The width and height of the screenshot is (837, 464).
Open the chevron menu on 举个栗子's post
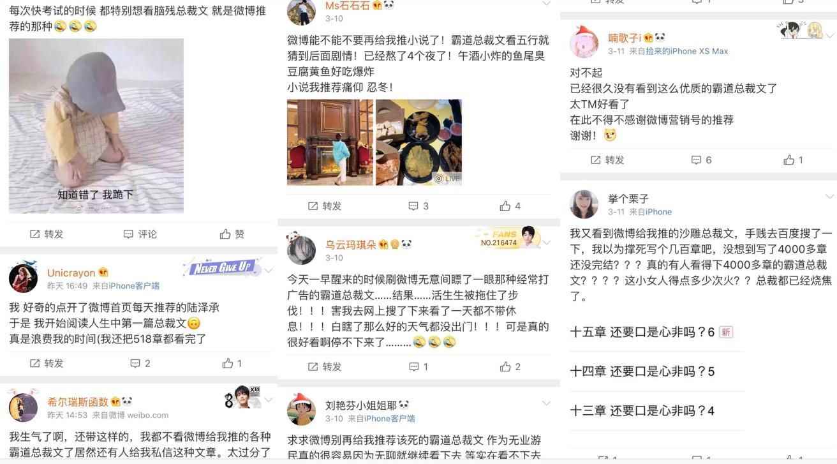829,197
